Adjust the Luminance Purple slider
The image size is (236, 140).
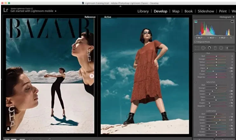pyautogui.click(x=216, y=132)
